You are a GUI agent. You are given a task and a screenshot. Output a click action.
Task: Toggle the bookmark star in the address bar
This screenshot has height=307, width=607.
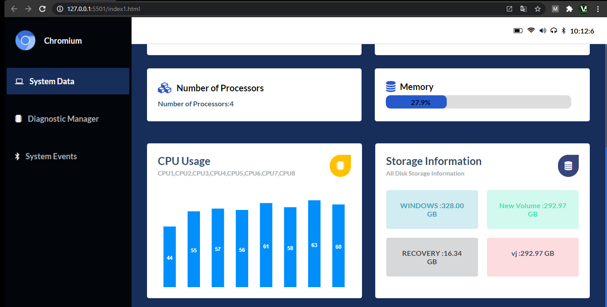[538, 8]
